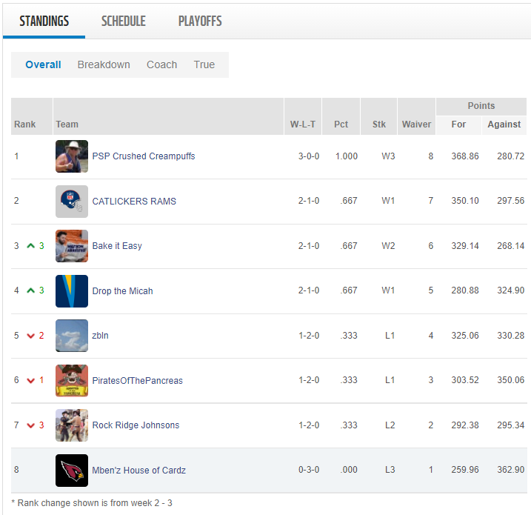Go to Rock Ridge Johnsons team page
This screenshot has width=531, height=515.
pos(136,425)
